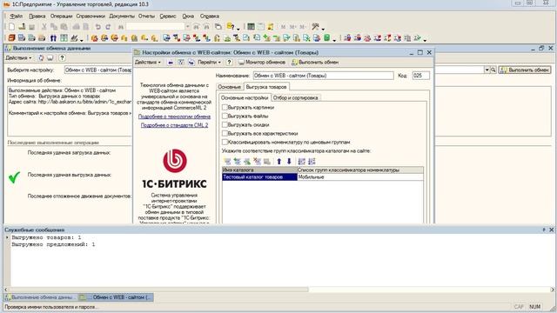The image size is (557, 313).
Task: Open dropdown arrow next to tools icon
Action: click(x=323, y=28)
